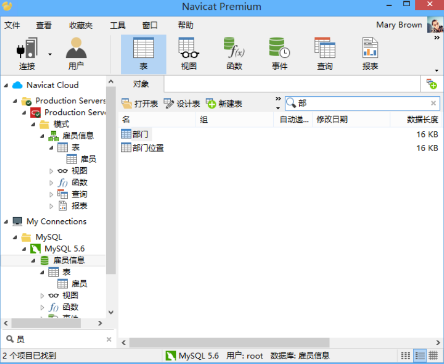
Task: Switch to icon (large grid) view mode
Action: tap(405, 355)
